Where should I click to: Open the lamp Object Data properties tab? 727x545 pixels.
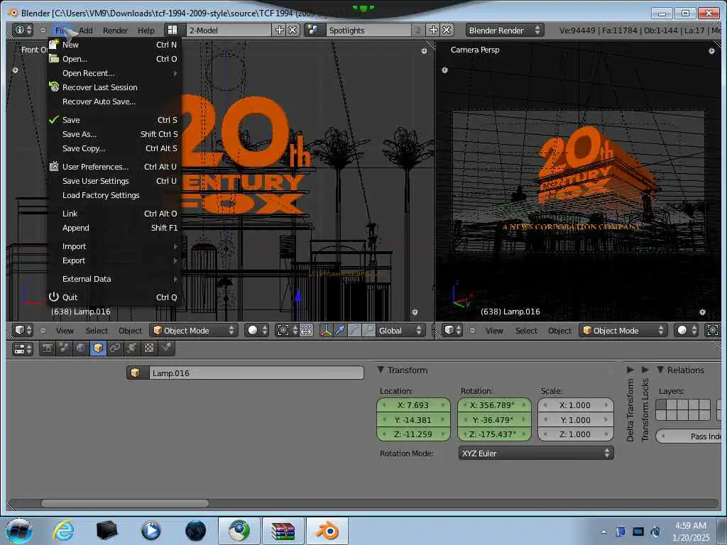132,348
